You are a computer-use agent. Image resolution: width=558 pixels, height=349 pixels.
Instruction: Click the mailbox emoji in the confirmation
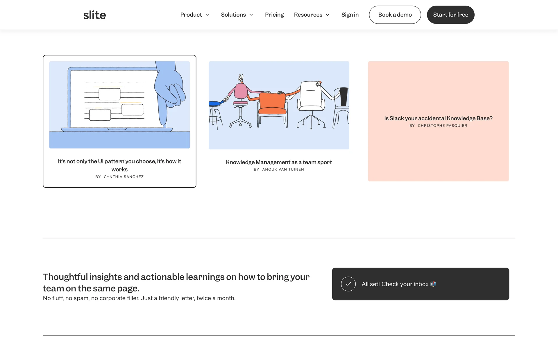click(433, 284)
